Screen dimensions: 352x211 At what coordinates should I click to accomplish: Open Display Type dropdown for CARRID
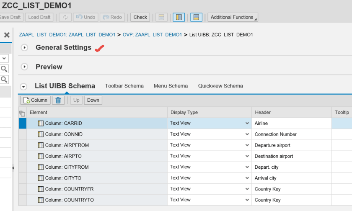tap(247, 124)
